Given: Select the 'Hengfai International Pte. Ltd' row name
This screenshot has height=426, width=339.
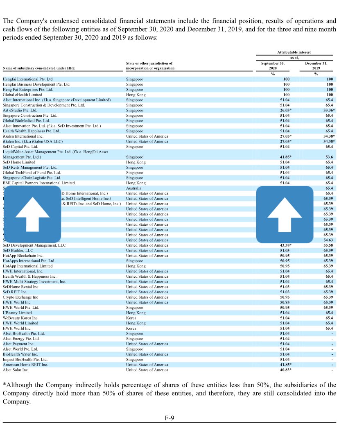Looking at the screenshot, I should [x=28, y=79].
